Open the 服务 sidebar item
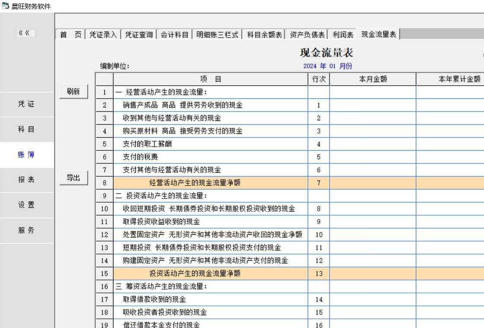 click(26, 230)
